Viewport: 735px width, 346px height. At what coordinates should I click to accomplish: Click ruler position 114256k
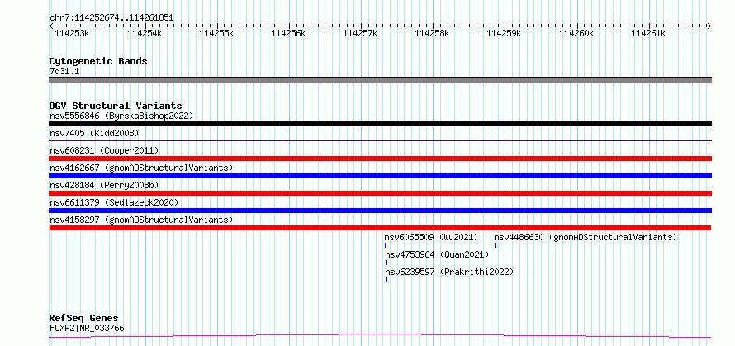point(288,34)
